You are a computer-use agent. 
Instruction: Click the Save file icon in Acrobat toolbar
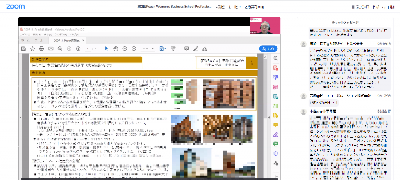(23, 49)
